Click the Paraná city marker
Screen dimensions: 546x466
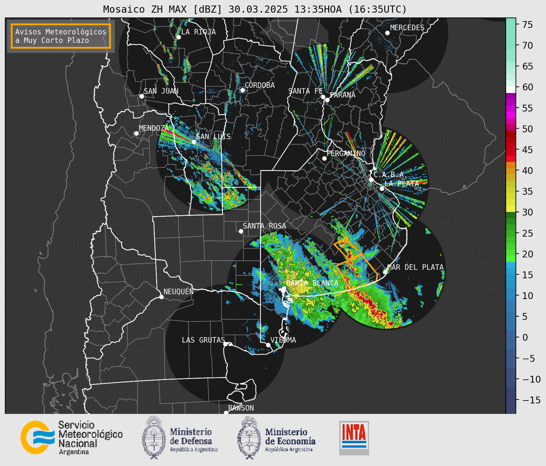[327, 100]
